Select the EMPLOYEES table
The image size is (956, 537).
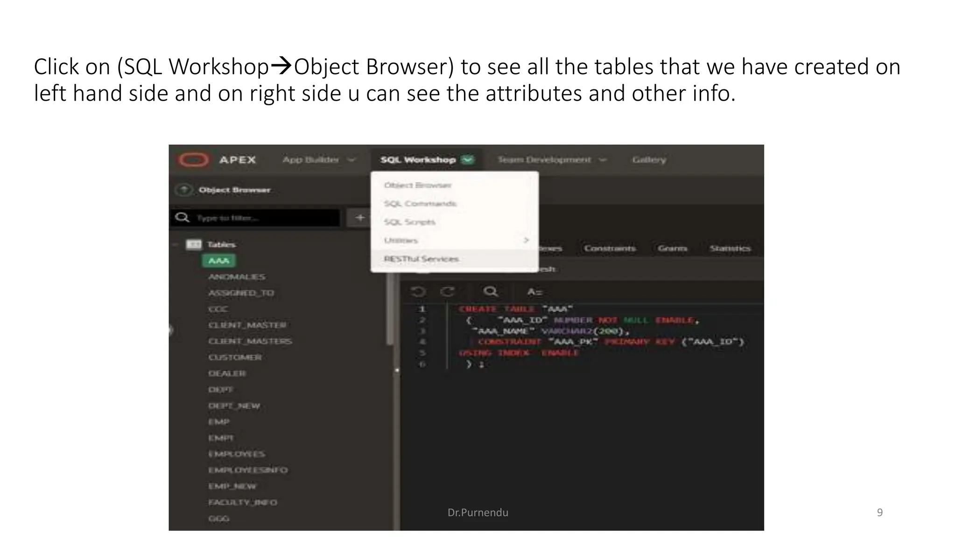236,454
